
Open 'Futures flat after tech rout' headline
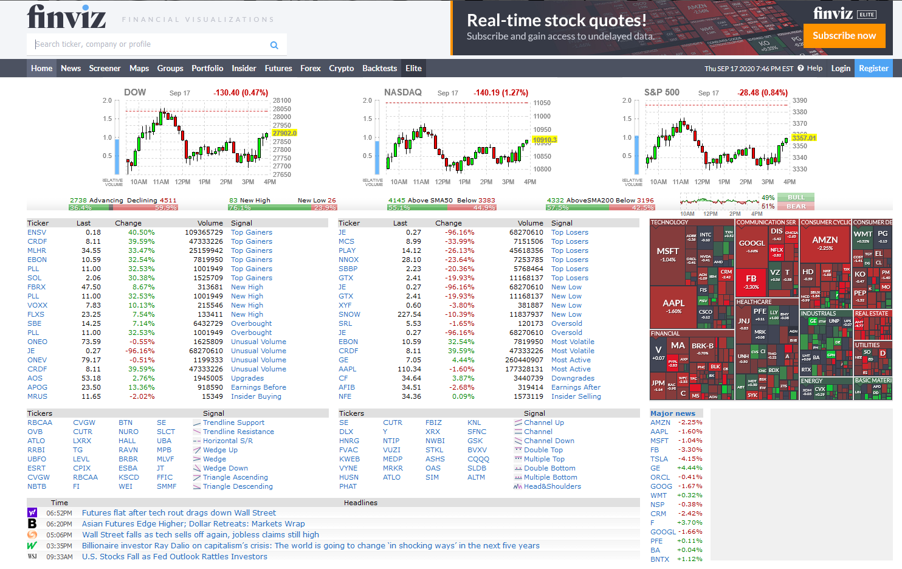[179, 512]
